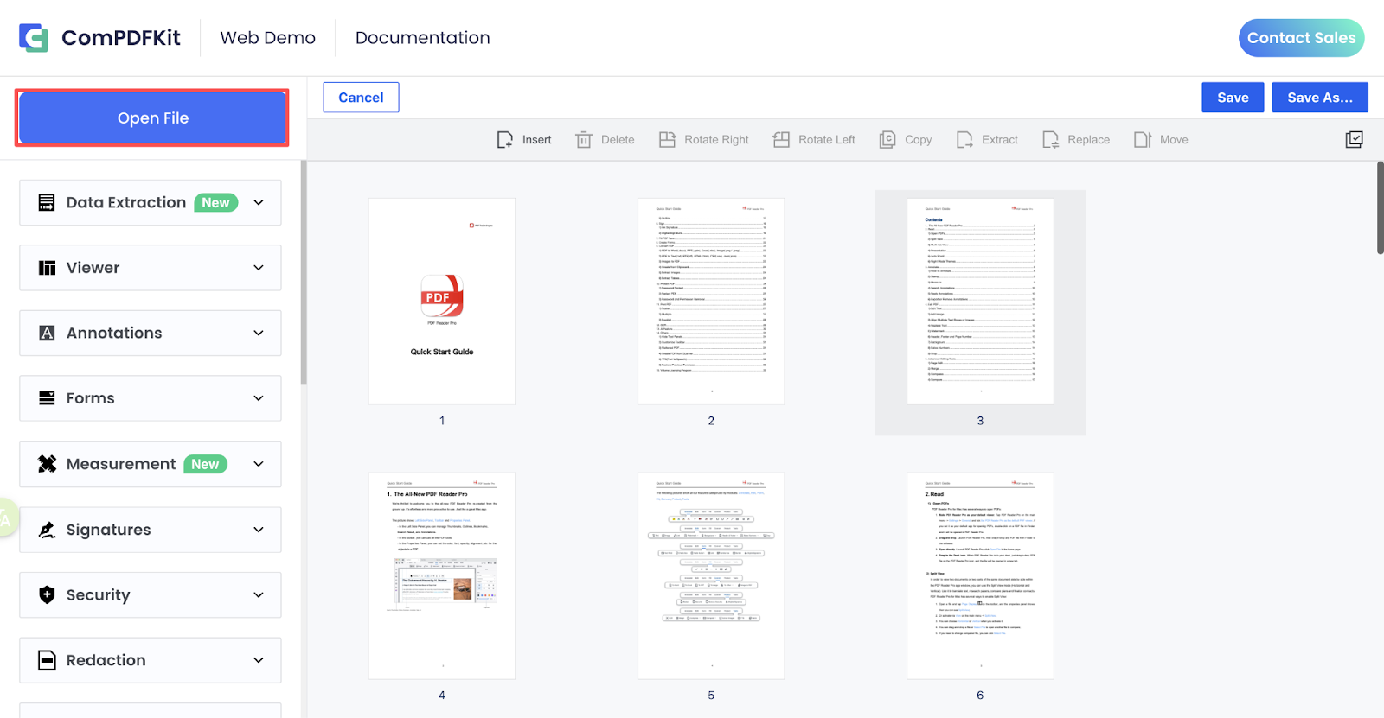
Task: Select page 1 thumbnail with PDF logo
Action: coord(442,302)
